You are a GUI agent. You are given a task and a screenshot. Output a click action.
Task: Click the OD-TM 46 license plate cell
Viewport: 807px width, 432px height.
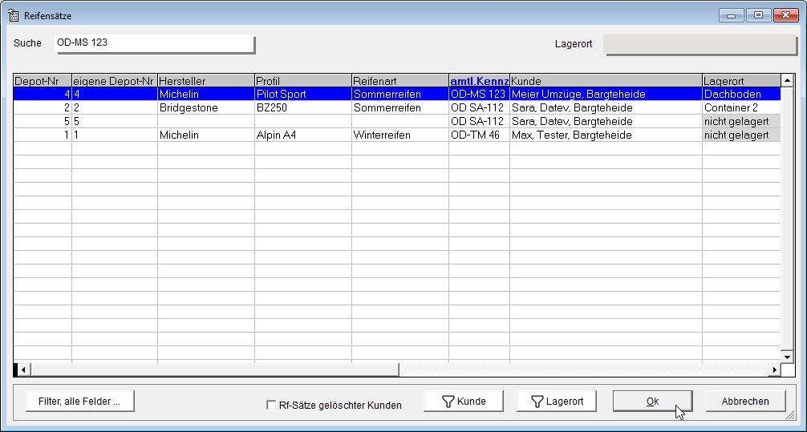pos(479,135)
